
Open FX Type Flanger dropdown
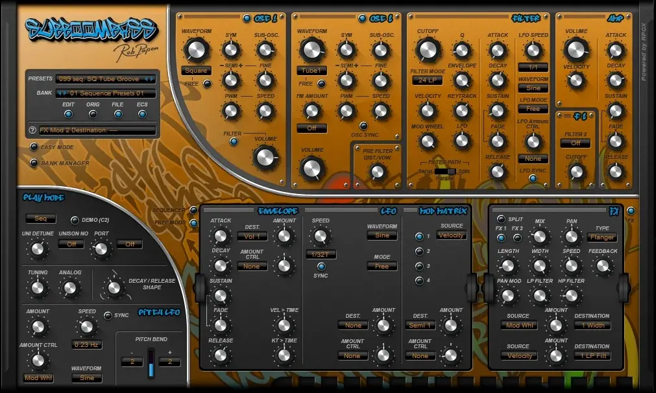coord(602,237)
